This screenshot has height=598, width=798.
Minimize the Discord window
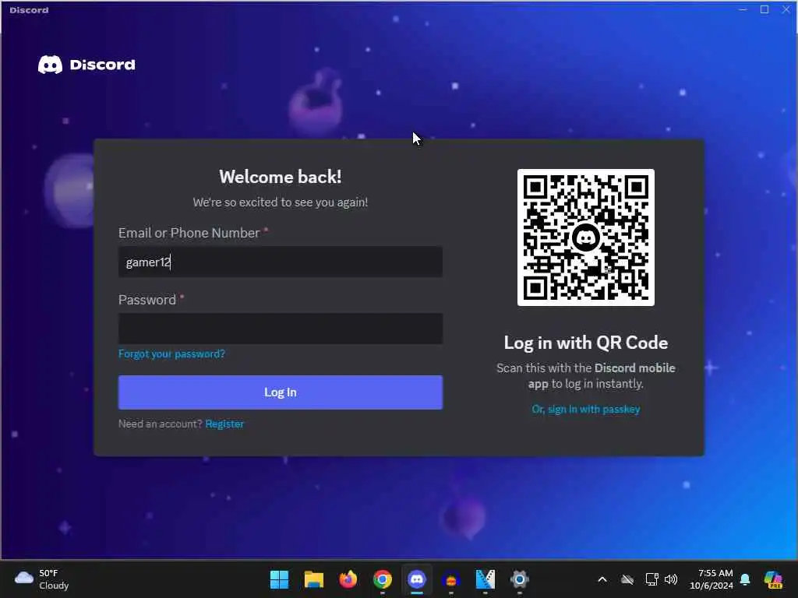743,9
